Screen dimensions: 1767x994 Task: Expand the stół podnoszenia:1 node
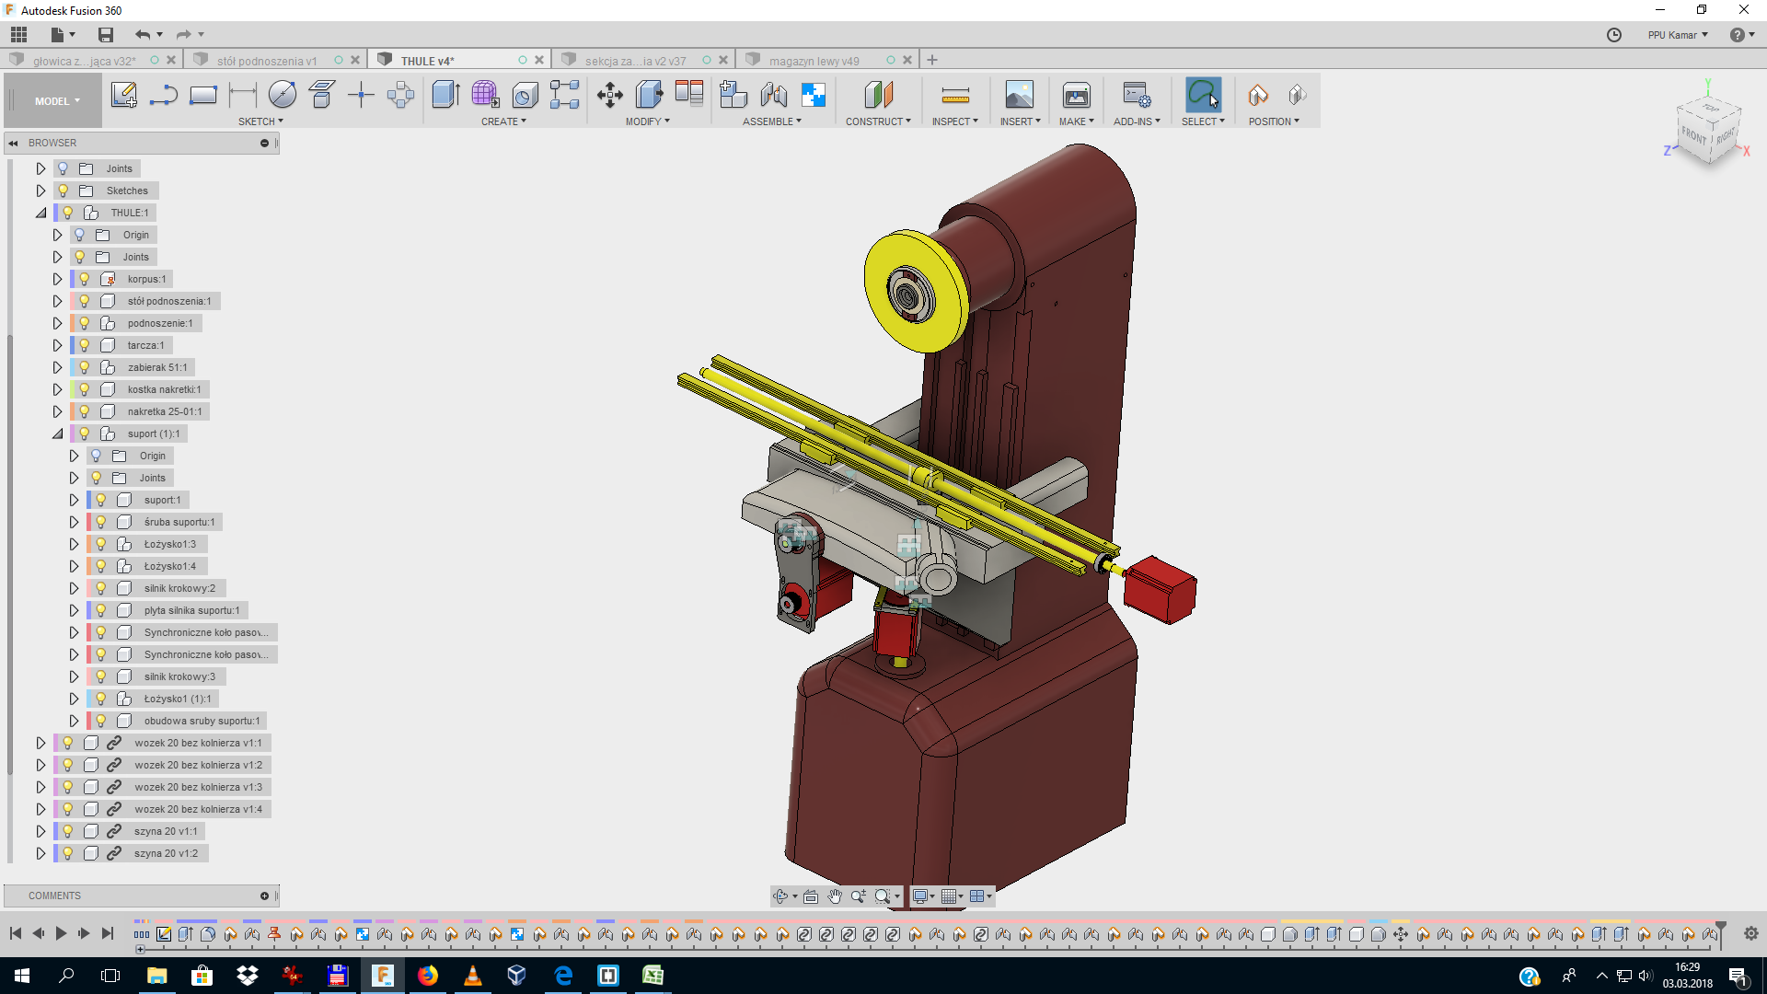57,301
